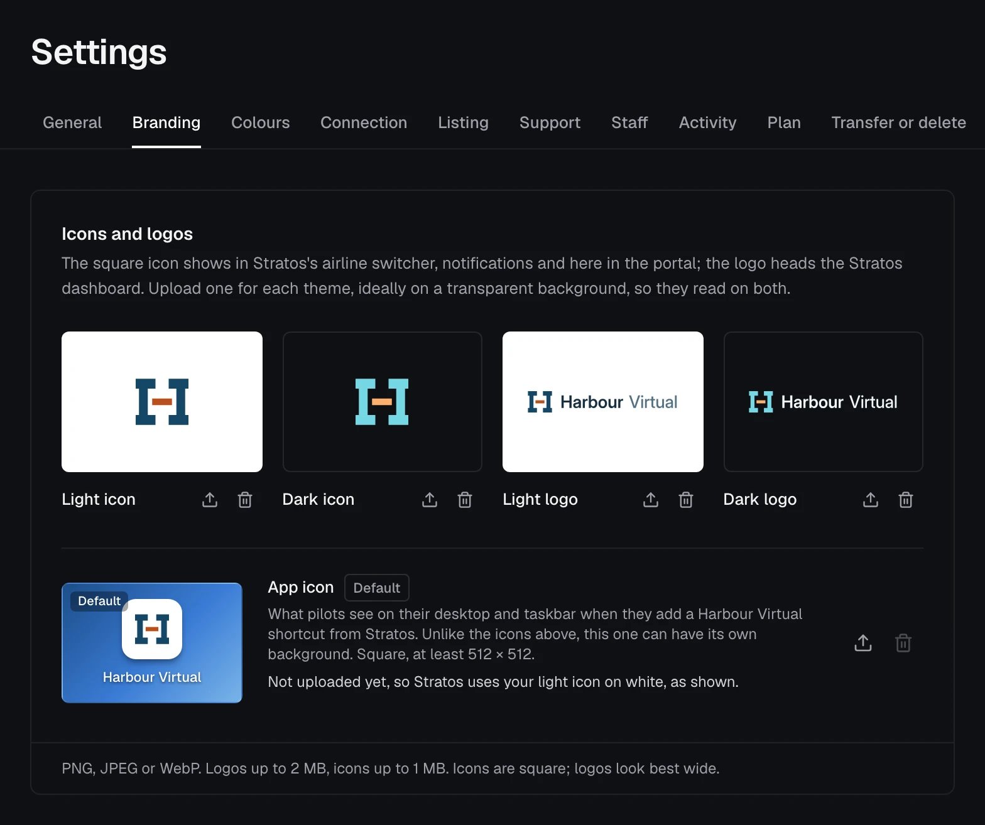Open the Plan tab
The image size is (985, 825).
coord(784,122)
